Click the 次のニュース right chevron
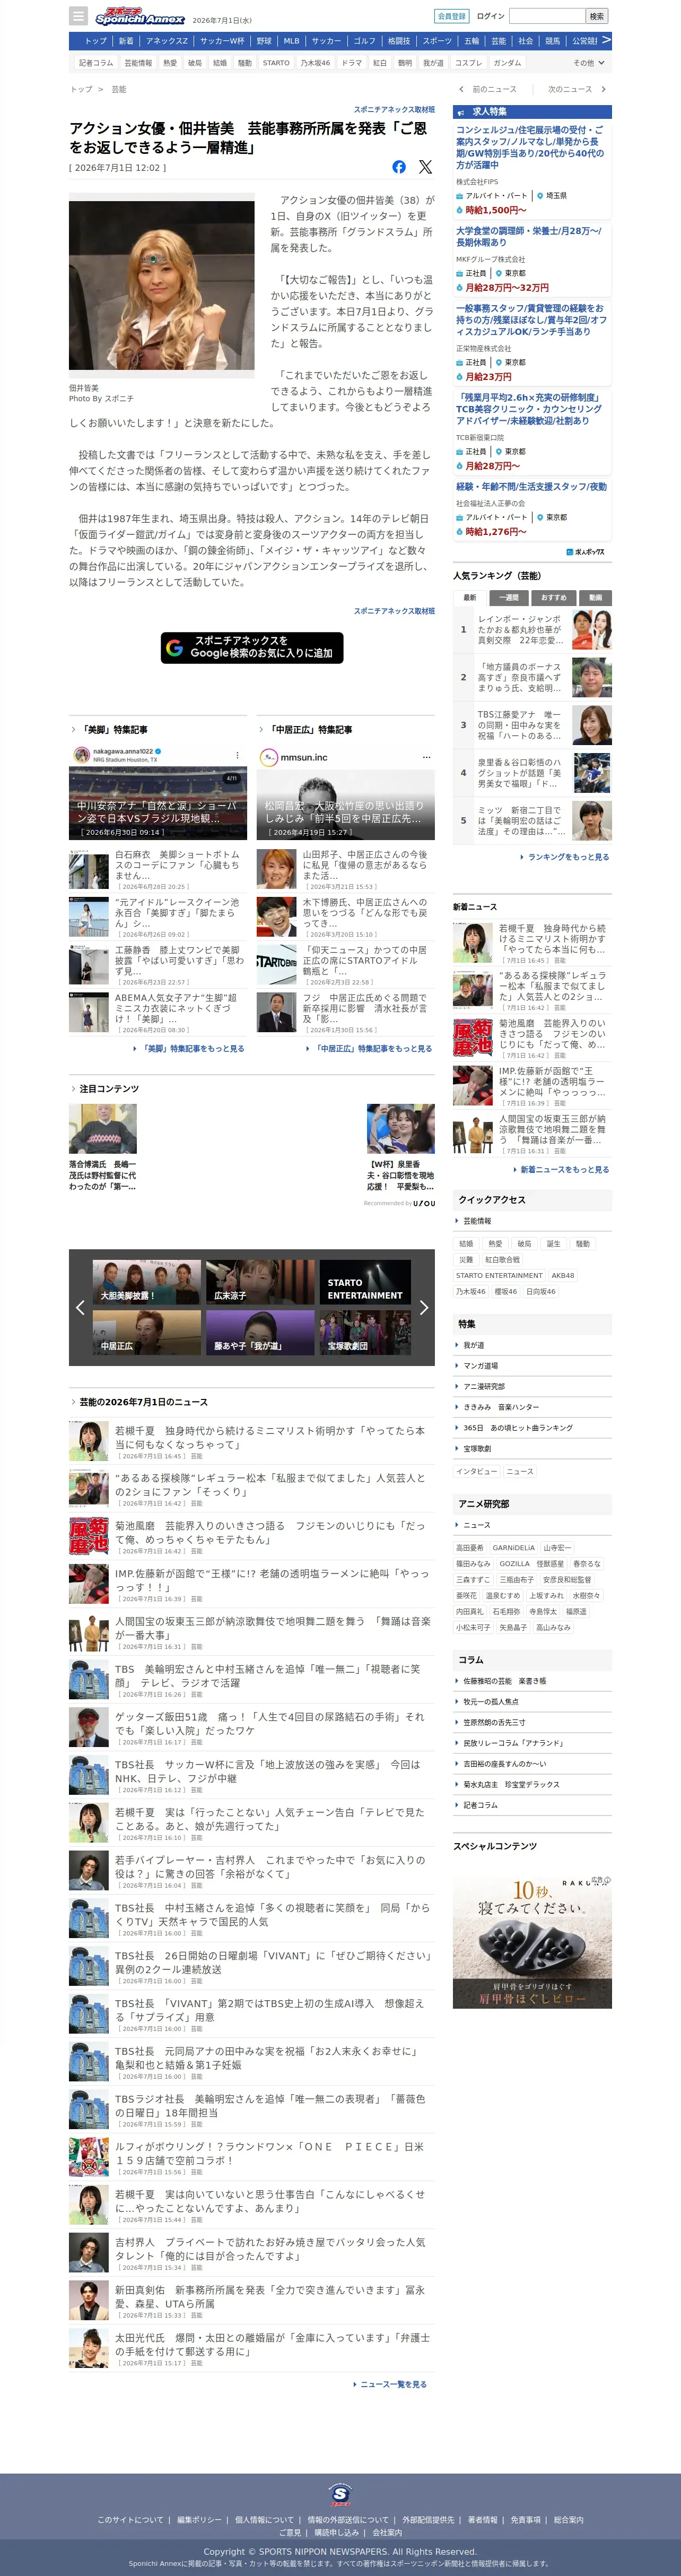 coord(604,89)
